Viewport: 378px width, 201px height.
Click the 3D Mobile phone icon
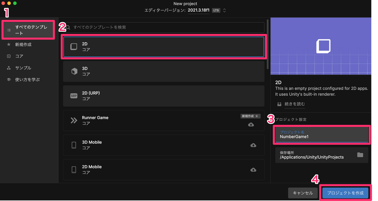tap(74, 145)
